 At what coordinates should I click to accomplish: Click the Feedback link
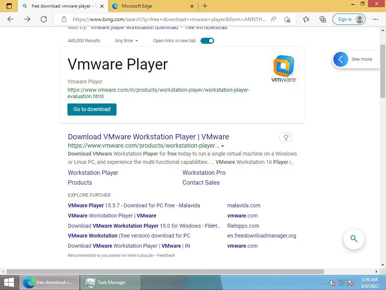click(x=166, y=255)
